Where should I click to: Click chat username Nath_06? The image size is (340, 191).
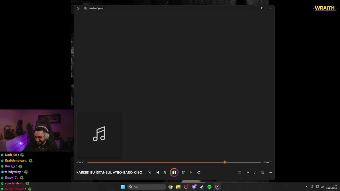[11, 155]
